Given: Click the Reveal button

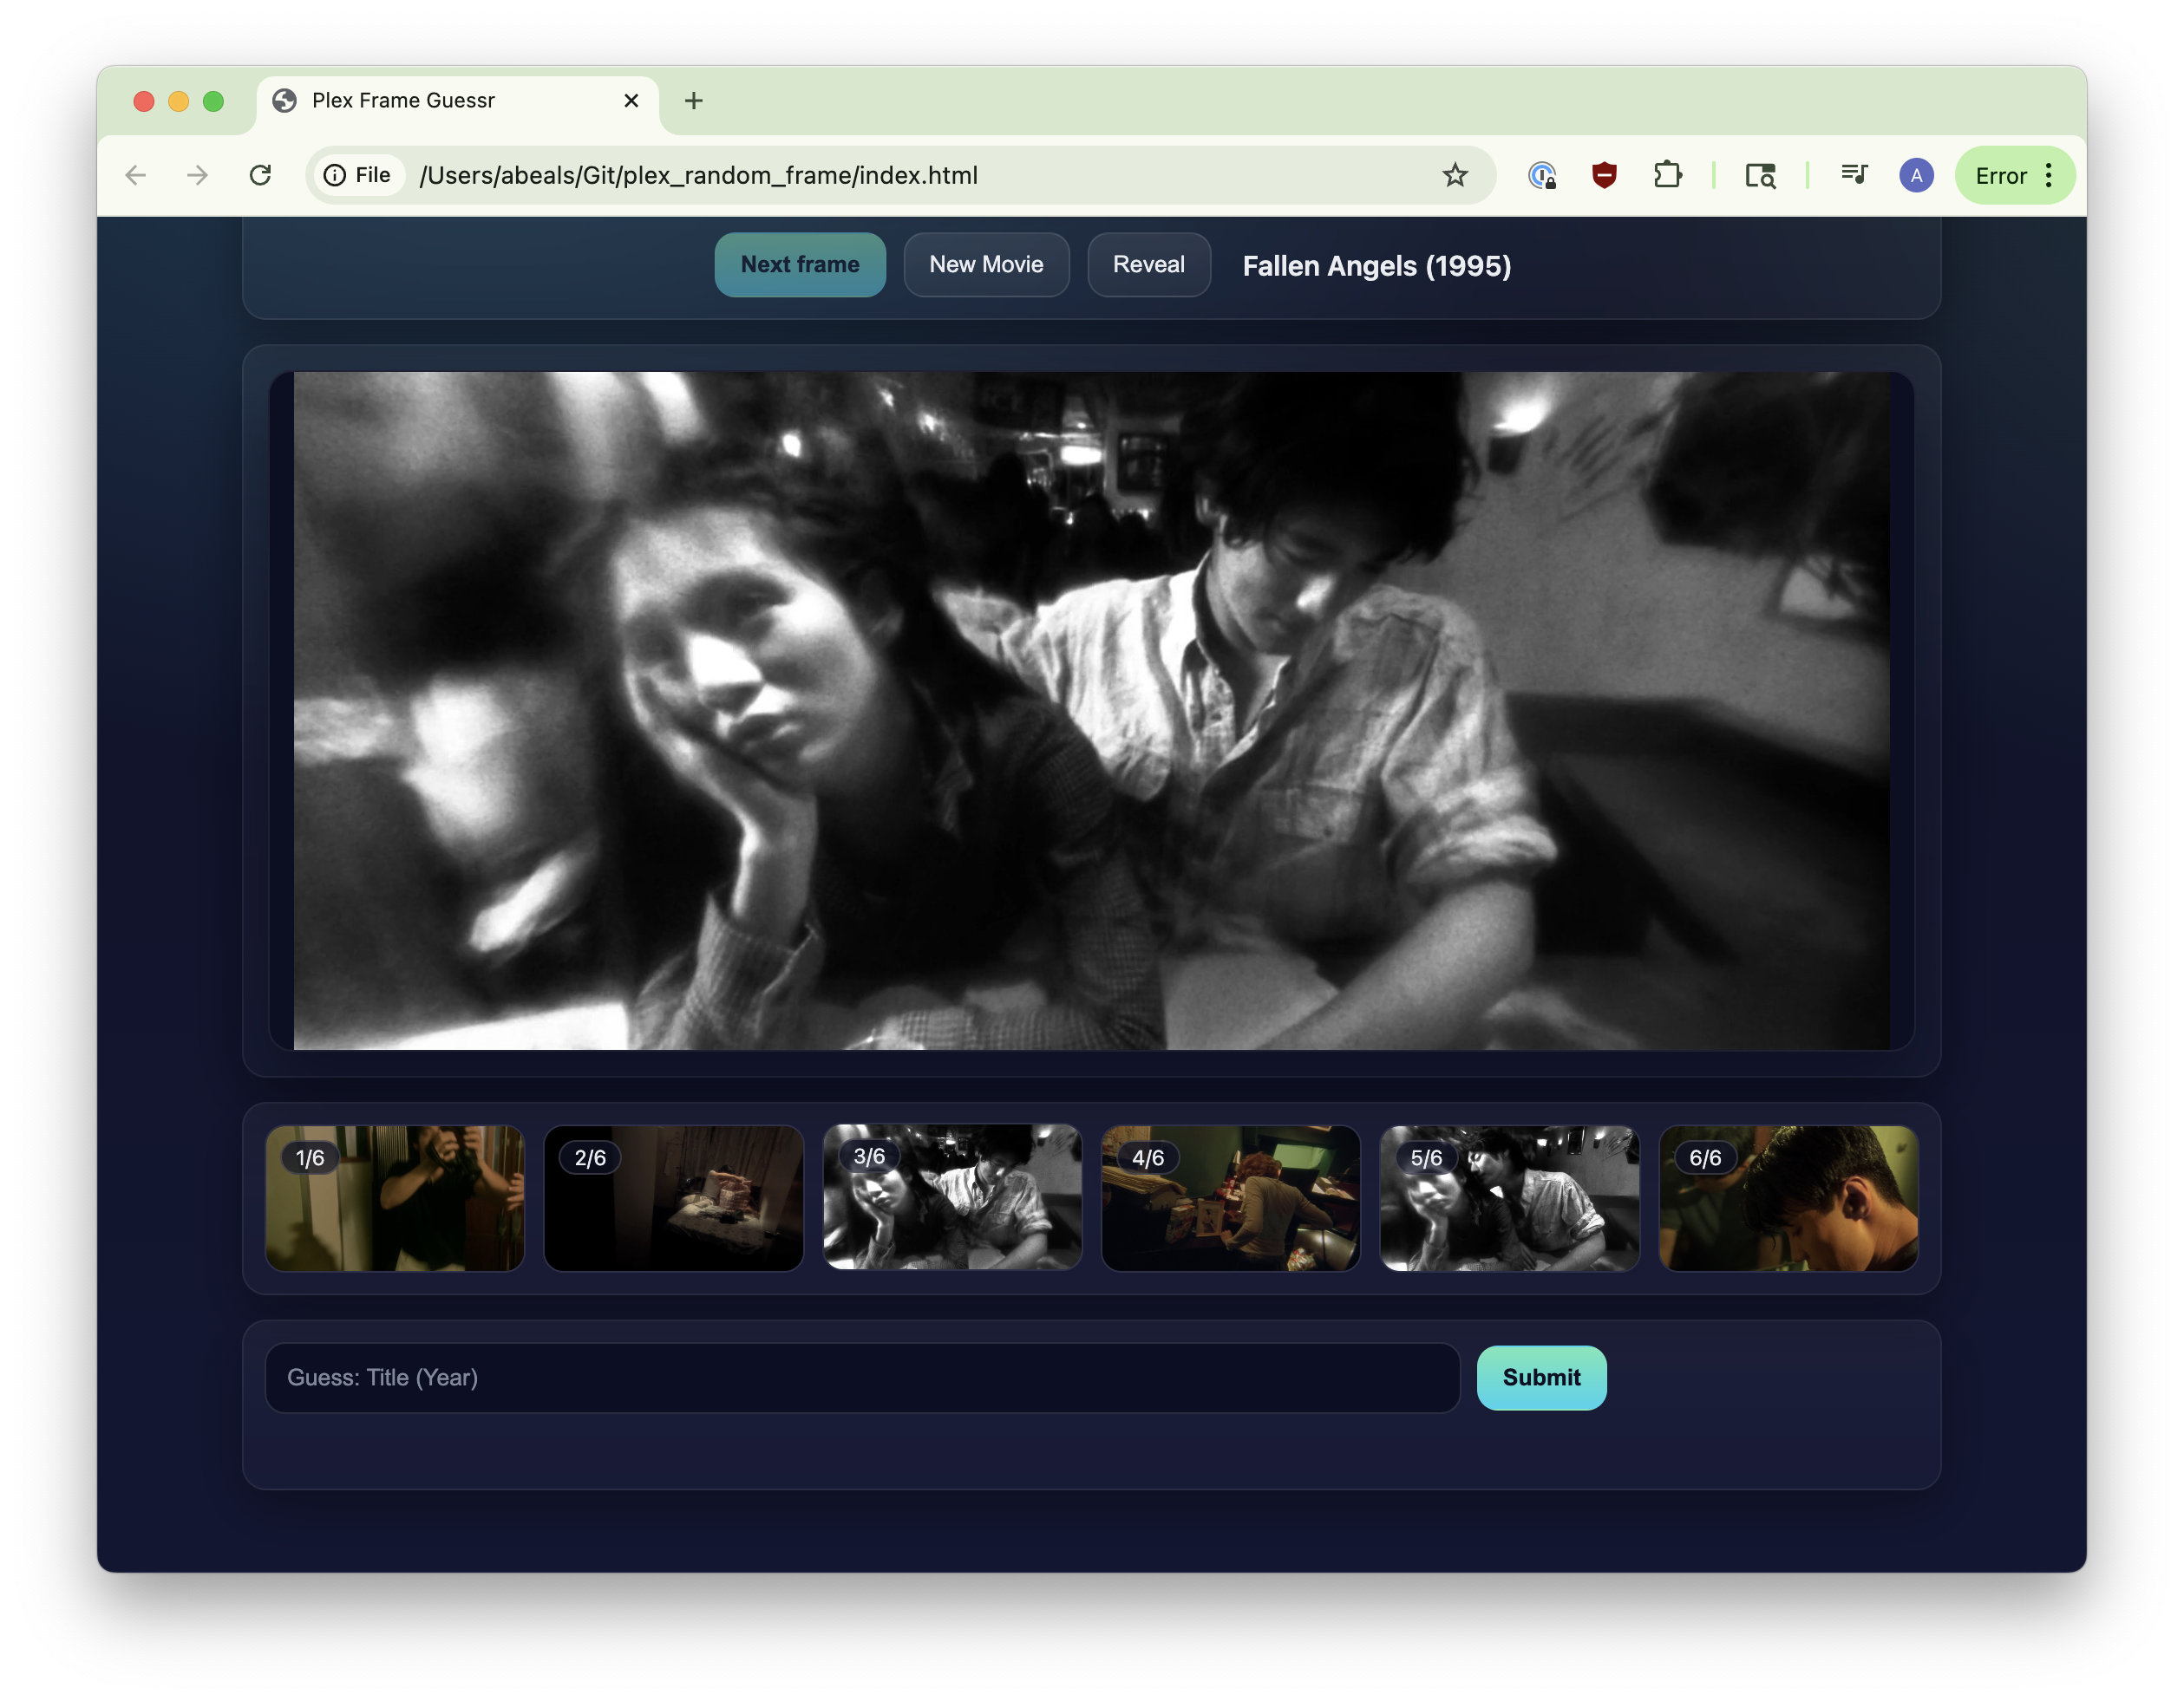Looking at the screenshot, I should click(x=1148, y=264).
